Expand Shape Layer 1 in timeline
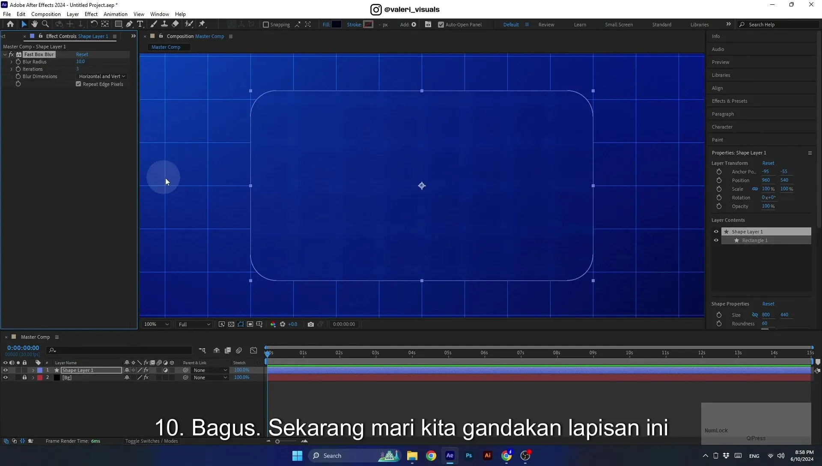The width and height of the screenshot is (822, 466). [33, 370]
